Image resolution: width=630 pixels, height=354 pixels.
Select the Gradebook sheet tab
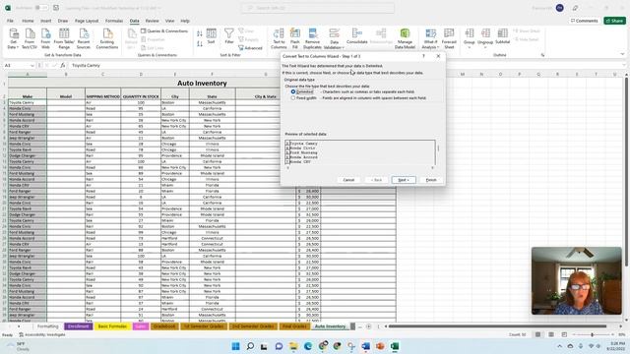tap(164, 326)
